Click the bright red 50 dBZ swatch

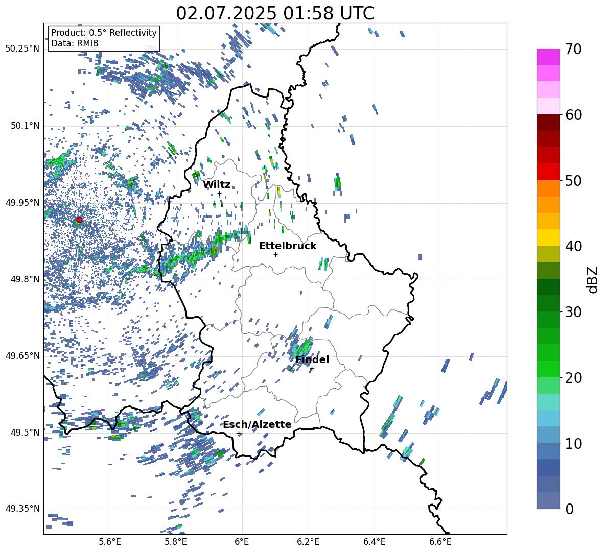click(x=548, y=172)
